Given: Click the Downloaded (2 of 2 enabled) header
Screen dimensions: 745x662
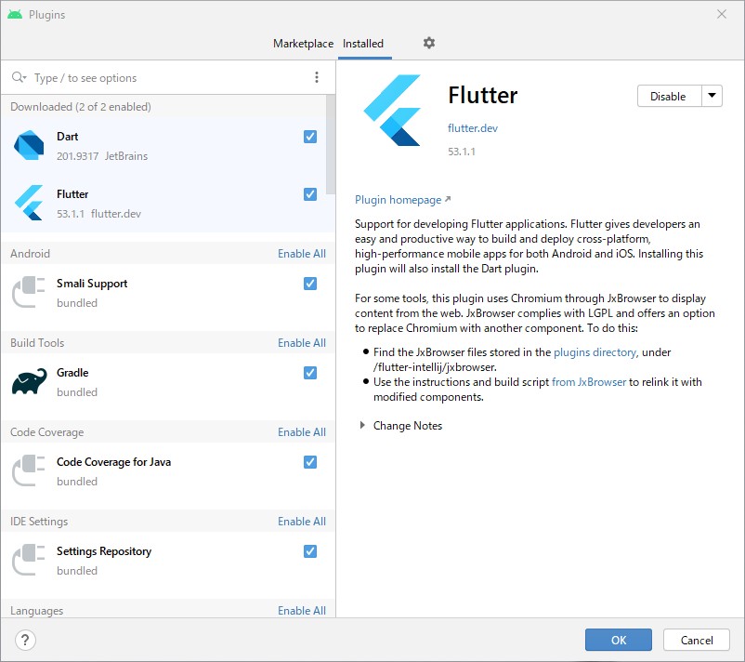Looking at the screenshot, I should pyautogui.click(x=80, y=107).
